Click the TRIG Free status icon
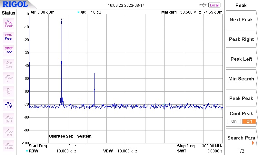Screen dimensions: 258x155 pos(9,37)
